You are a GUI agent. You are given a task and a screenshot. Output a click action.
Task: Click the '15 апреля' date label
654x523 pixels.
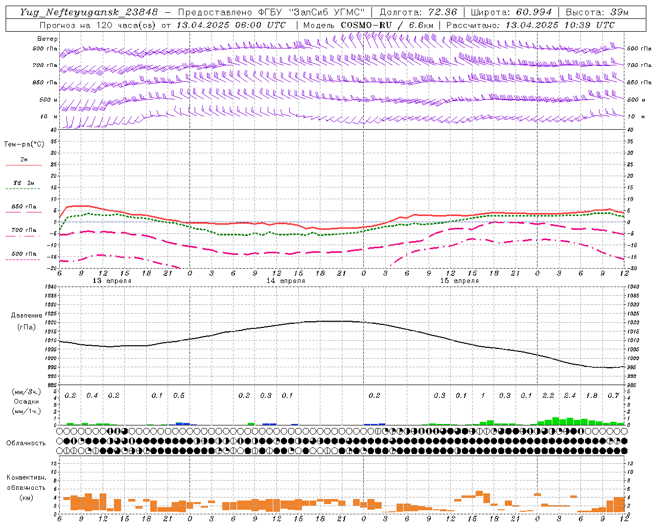tap(459, 281)
